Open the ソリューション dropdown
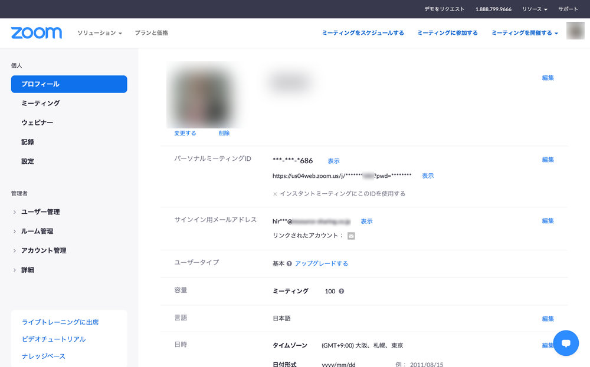590x367 pixels. coord(100,33)
